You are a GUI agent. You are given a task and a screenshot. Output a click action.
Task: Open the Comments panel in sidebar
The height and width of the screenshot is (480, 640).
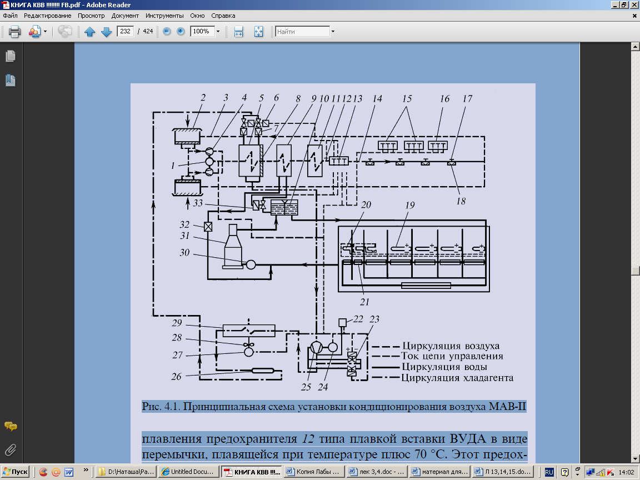click(11, 427)
